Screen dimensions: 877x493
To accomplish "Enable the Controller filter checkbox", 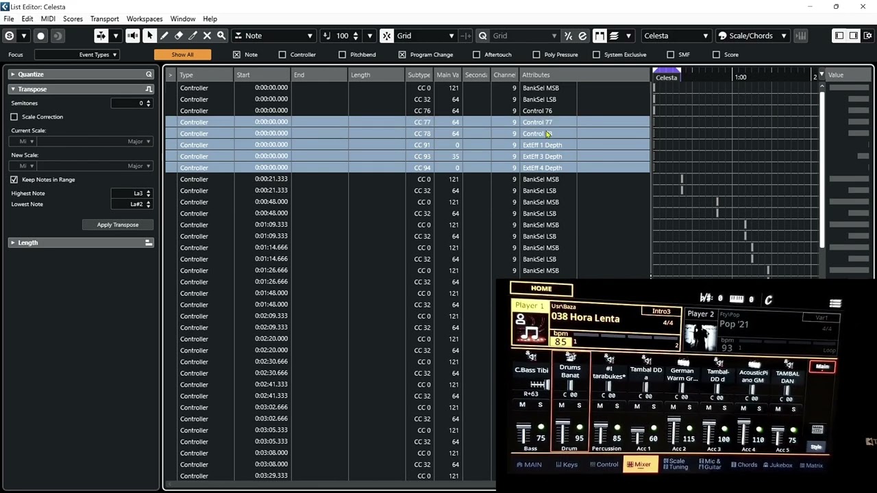I will click(x=282, y=55).
